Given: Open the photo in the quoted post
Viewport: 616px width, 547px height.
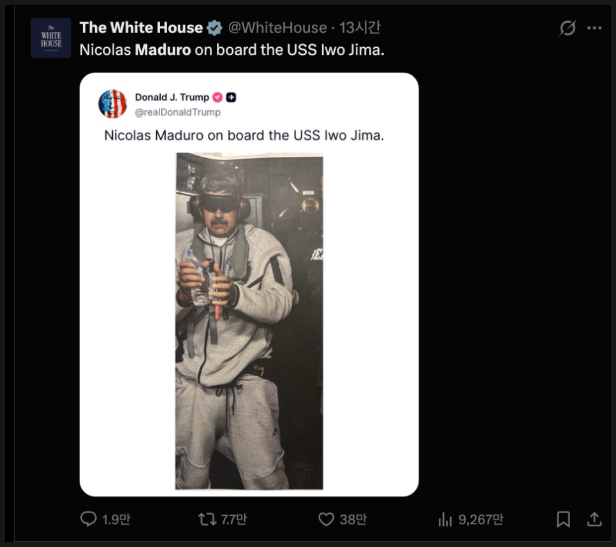Looking at the screenshot, I should coord(249,321).
